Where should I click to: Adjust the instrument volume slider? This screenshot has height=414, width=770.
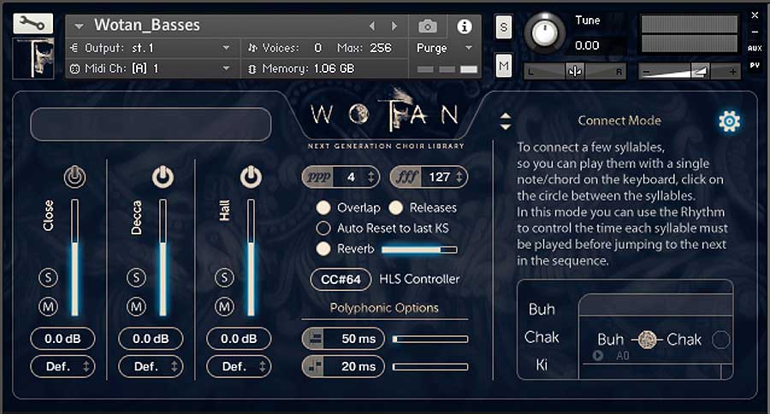pos(690,72)
